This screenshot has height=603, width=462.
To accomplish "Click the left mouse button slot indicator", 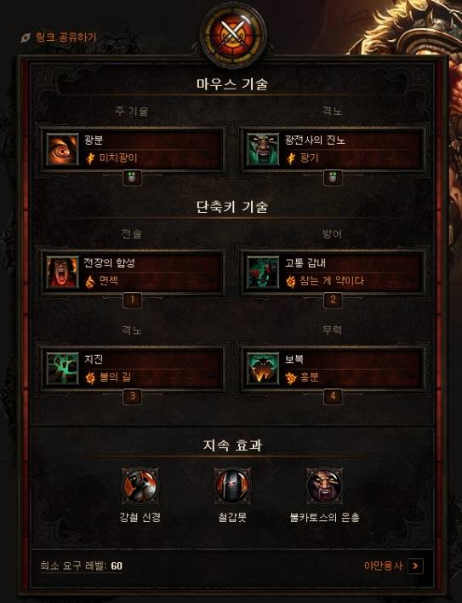I will pyautogui.click(x=132, y=178).
